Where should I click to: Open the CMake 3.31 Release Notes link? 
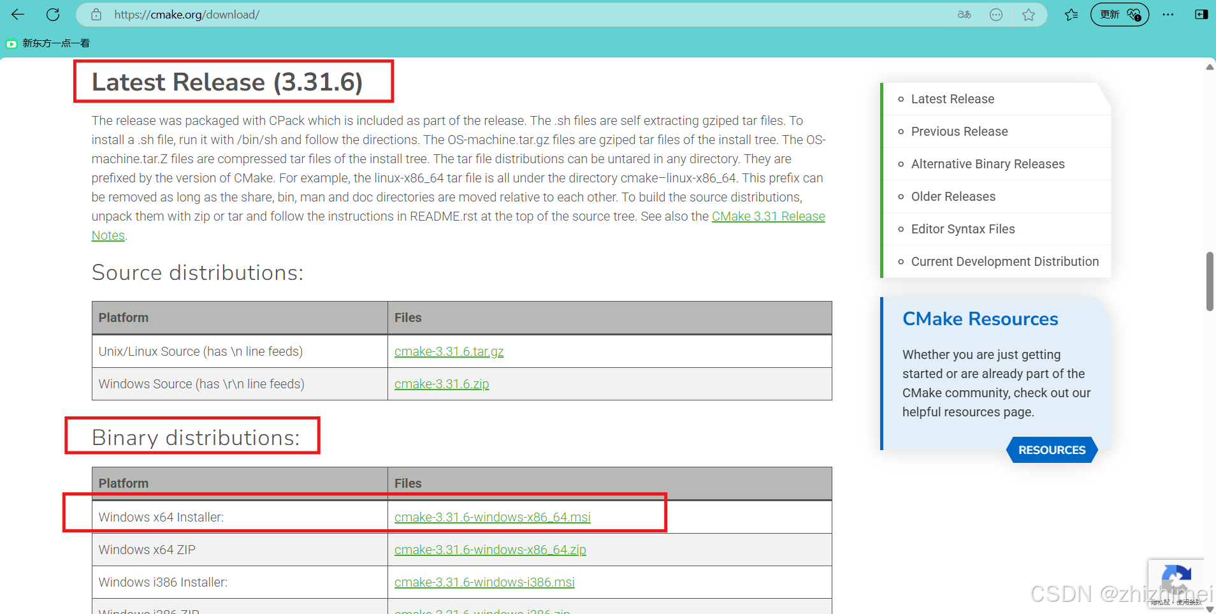click(x=768, y=216)
